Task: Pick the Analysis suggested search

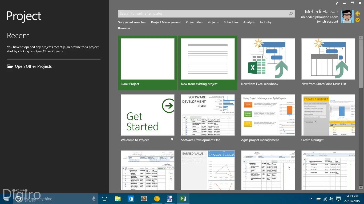Action: [249, 22]
